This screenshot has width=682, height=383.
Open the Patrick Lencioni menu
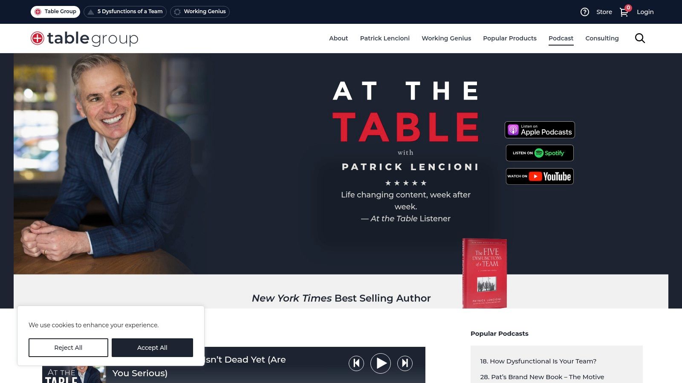(385, 38)
